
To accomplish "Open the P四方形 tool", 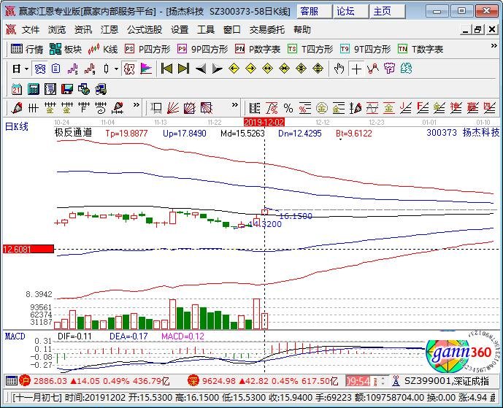I will click(147, 49).
